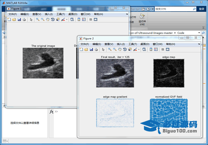Select Brush data tool in Figure 2

(135, 49)
